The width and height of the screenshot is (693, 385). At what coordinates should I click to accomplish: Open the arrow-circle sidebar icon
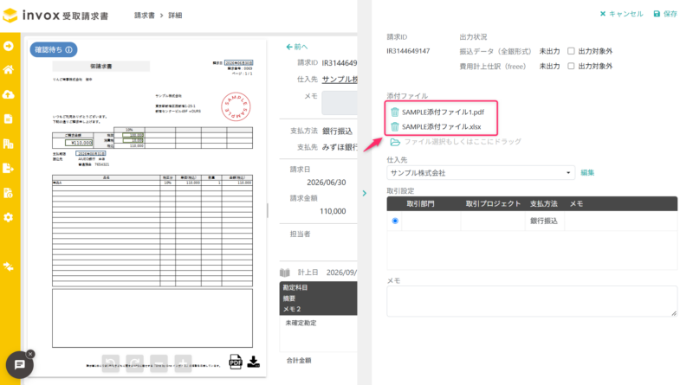[9, 46]
